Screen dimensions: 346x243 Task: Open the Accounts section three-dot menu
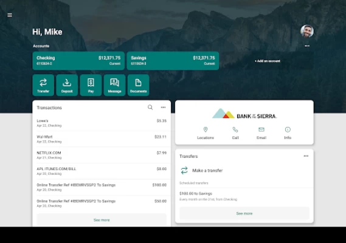point(307,46)
